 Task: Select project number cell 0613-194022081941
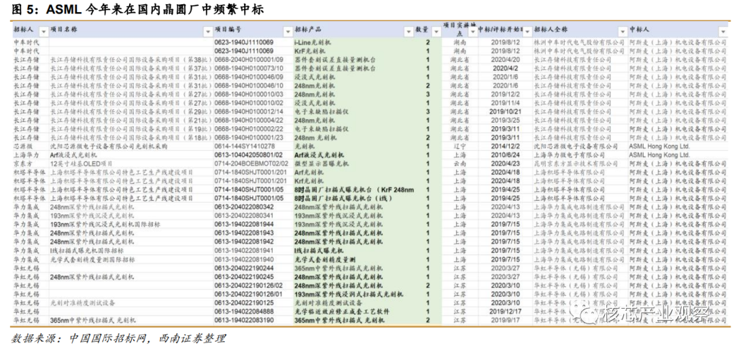pos(244,250)
